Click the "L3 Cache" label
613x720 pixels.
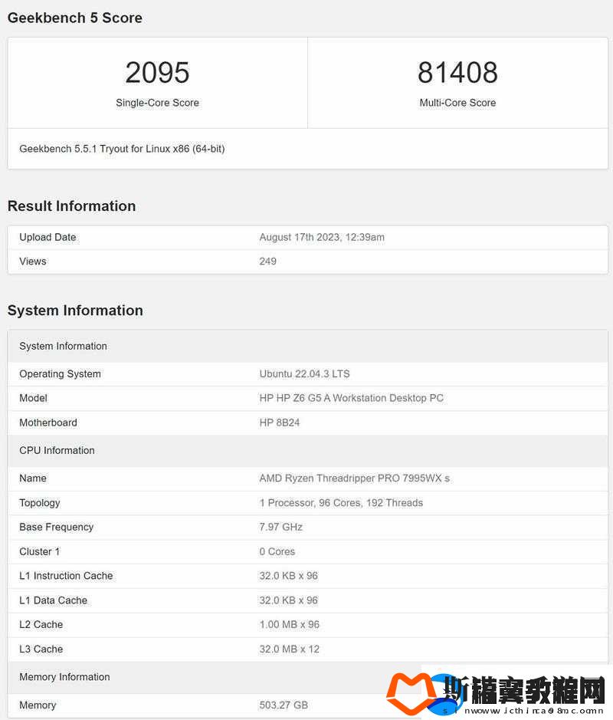tap(41, 649)
